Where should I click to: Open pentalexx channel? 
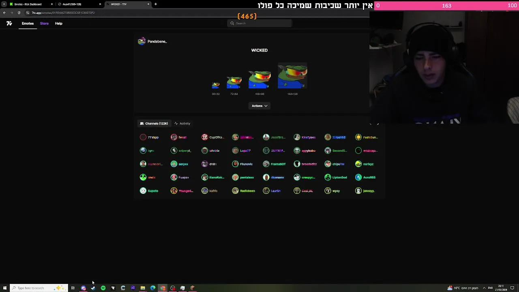coord(243,177)
